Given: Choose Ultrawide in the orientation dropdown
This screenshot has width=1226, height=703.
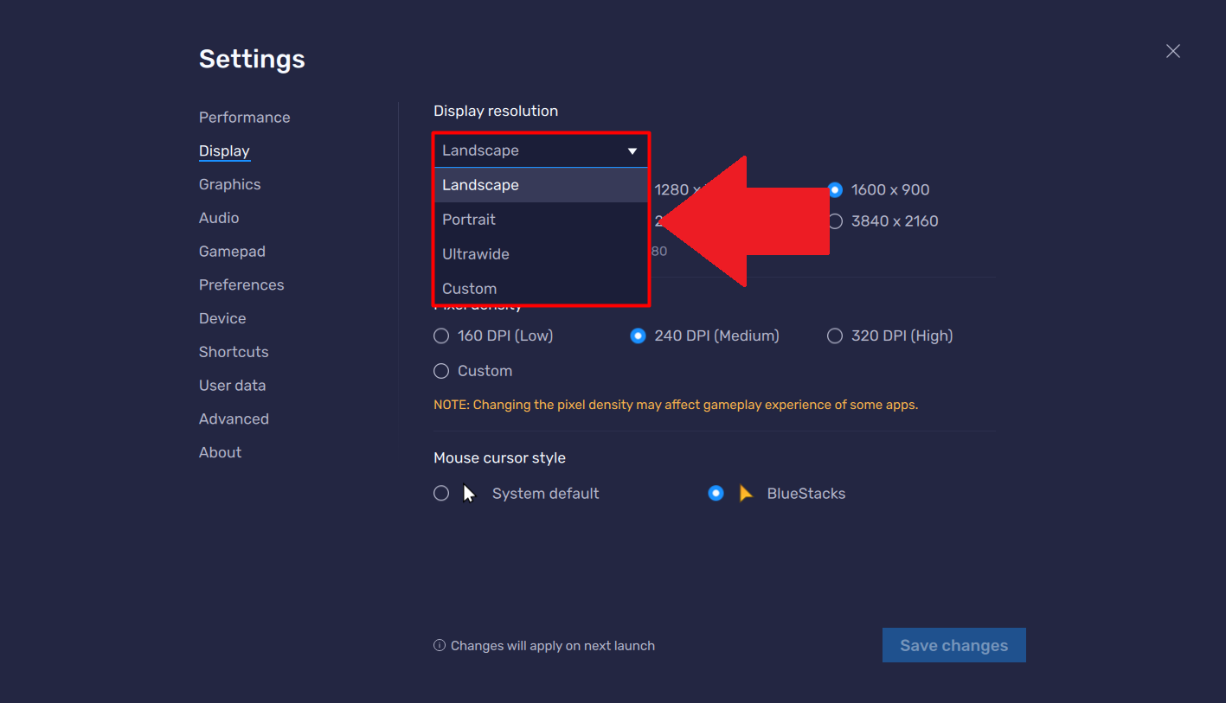Looking at the screenshot, I should 476,253.
